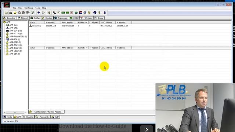The height and width of the screenshot is (132, 235).
Task: Open the File menu
Action: (15, 8)
